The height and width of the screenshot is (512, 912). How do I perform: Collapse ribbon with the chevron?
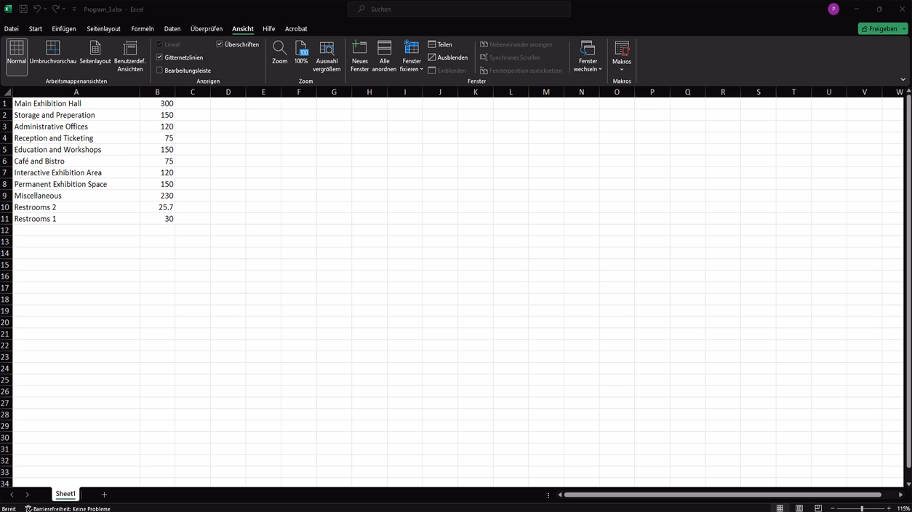click(x=903, y=79)
